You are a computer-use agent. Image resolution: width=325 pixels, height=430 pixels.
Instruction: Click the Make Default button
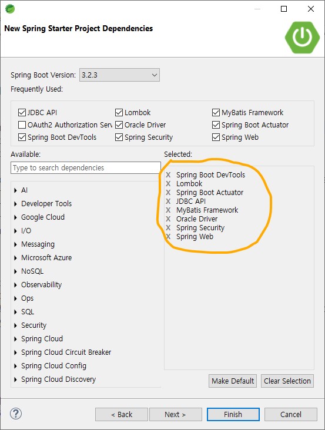(233, 381)
